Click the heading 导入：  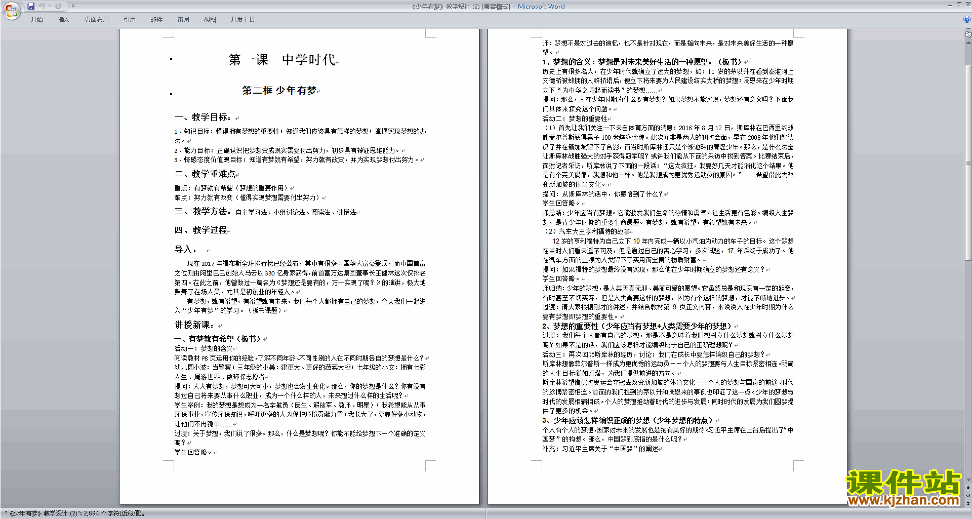[x=186, y=250]
